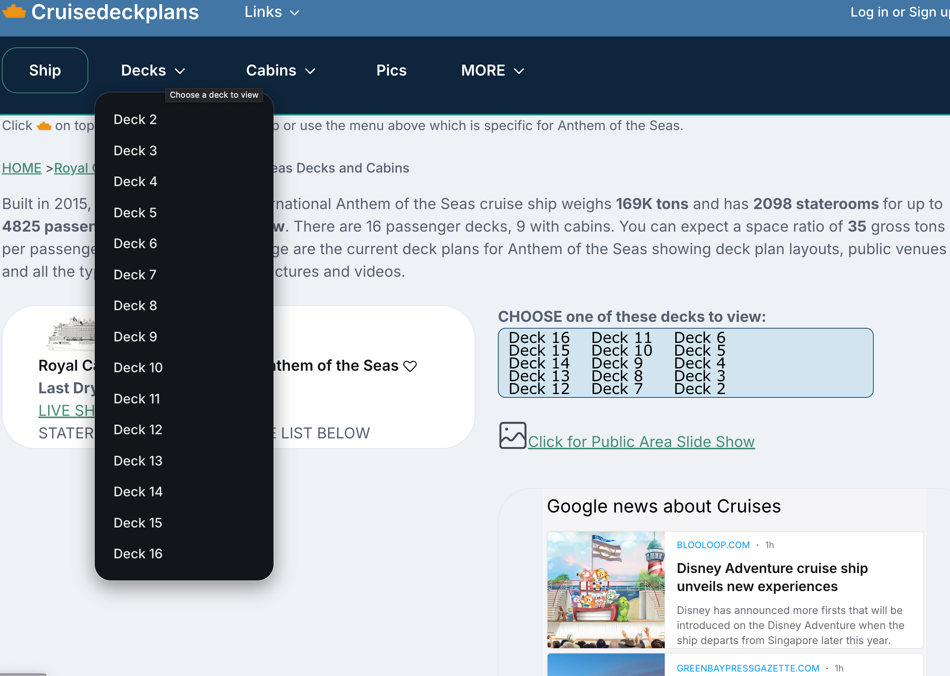950x676 pixels.
Task: Select Deck 7 from the dropdown menu
Action: point(135,275)
